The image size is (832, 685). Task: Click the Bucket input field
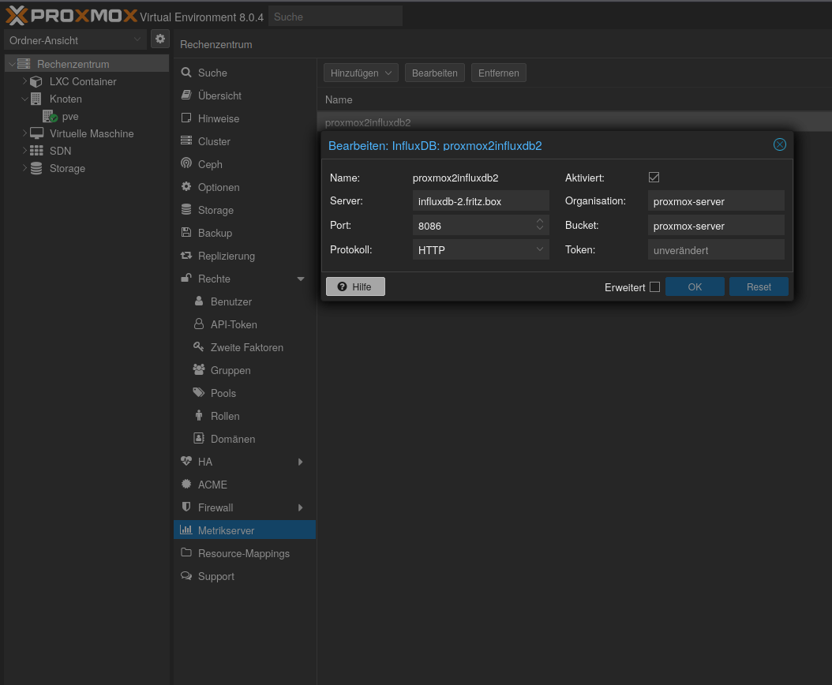[716, 226]
